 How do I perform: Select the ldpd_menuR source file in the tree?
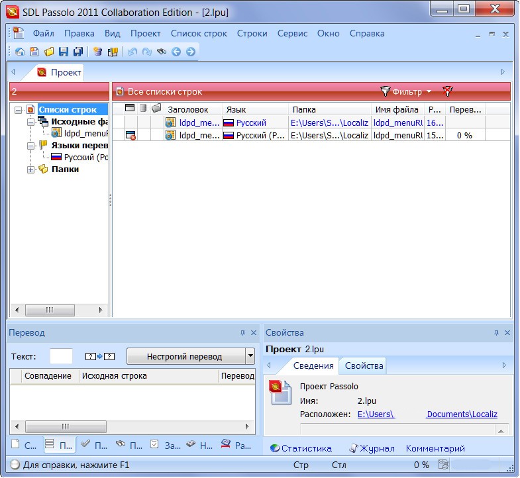[79, 133]
